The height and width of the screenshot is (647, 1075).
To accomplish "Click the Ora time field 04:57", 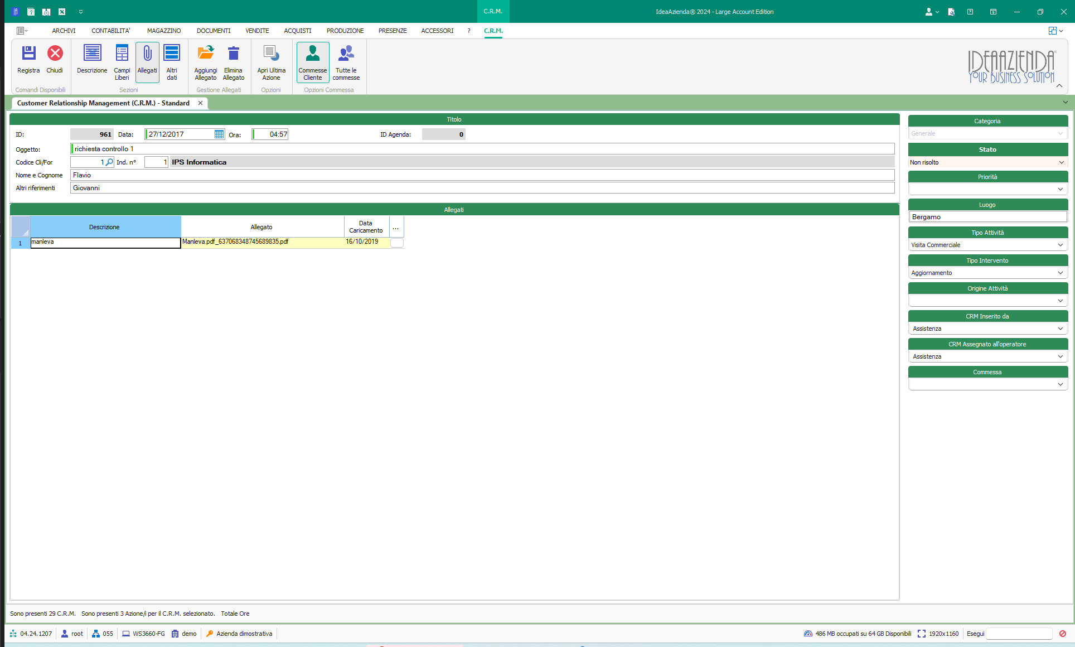I will [x=270, y=134].
